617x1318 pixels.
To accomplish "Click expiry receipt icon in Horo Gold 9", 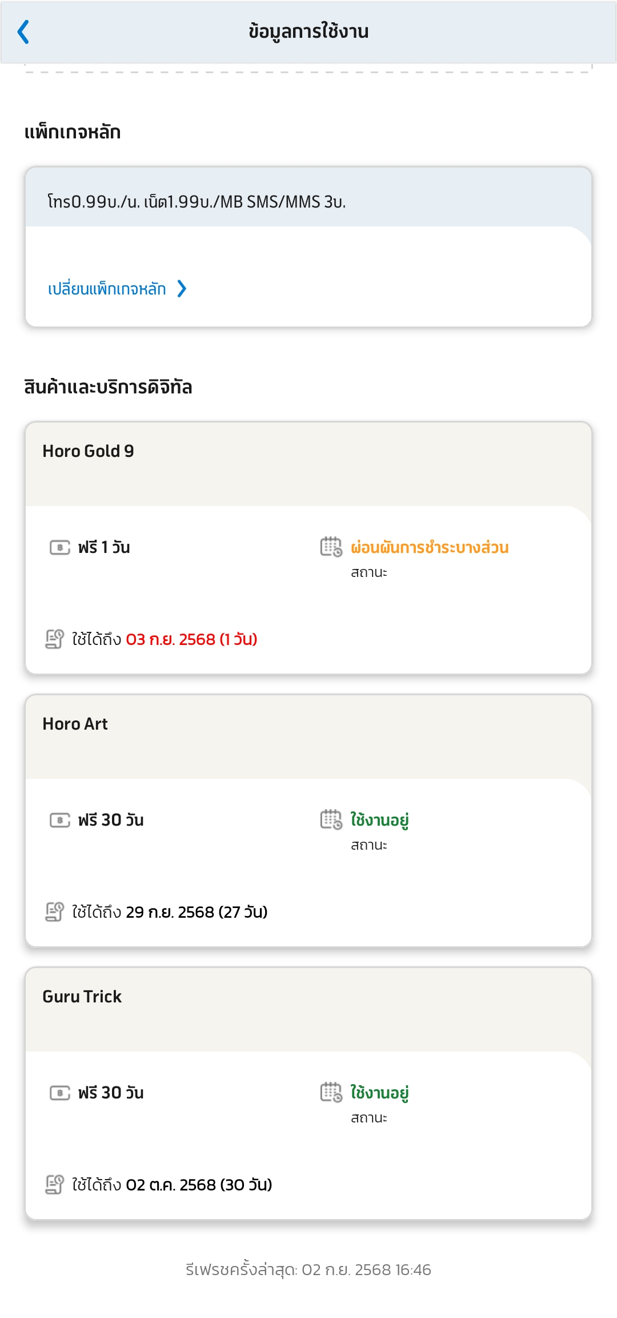I will (x=54, y=639).
